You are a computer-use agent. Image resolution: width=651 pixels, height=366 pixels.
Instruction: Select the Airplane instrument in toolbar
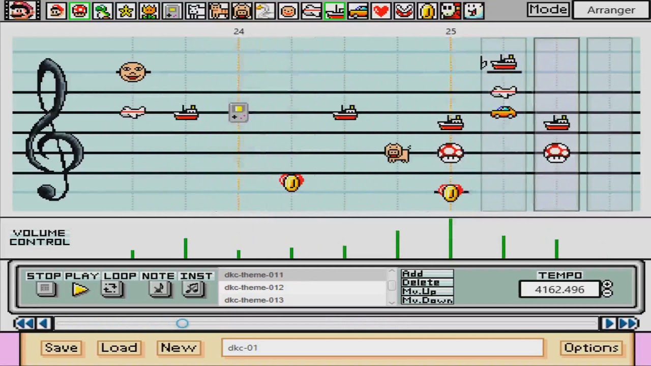[311, 10]
